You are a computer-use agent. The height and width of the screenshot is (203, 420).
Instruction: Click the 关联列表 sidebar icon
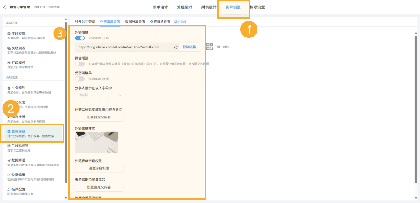[9, 48]
